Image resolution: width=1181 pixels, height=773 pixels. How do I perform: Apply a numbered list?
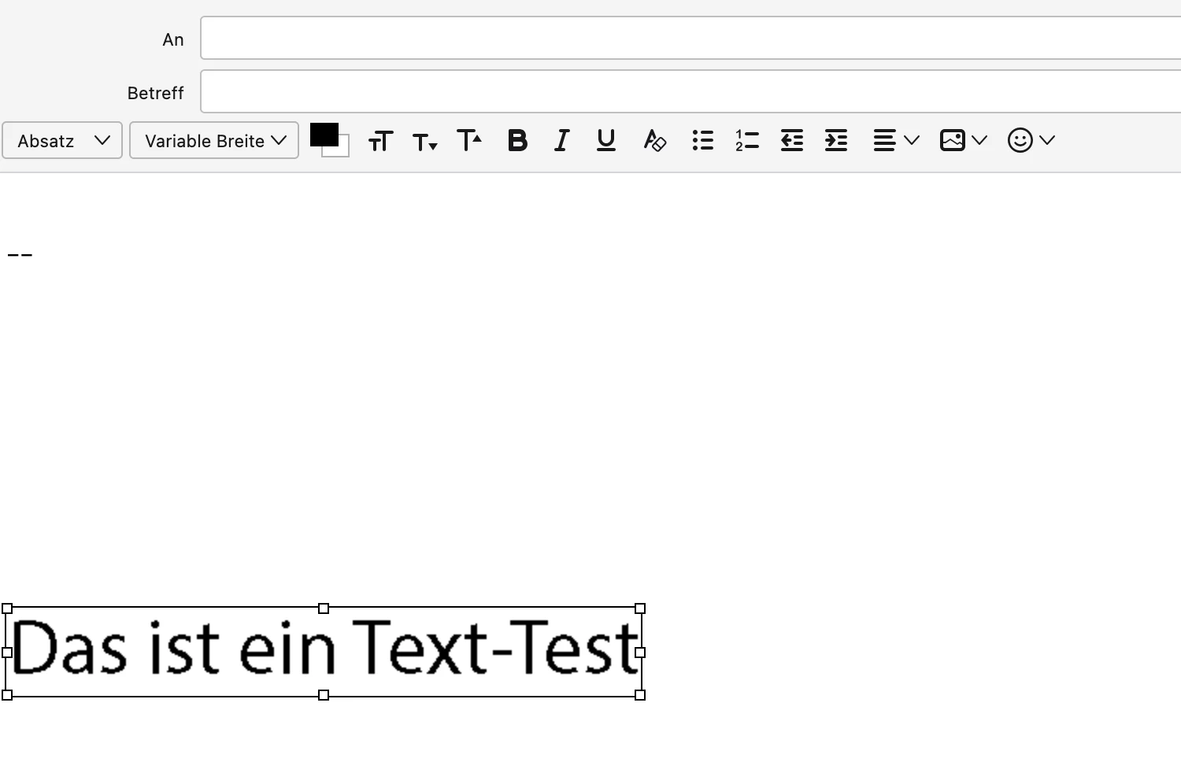[x=747, y=141]
